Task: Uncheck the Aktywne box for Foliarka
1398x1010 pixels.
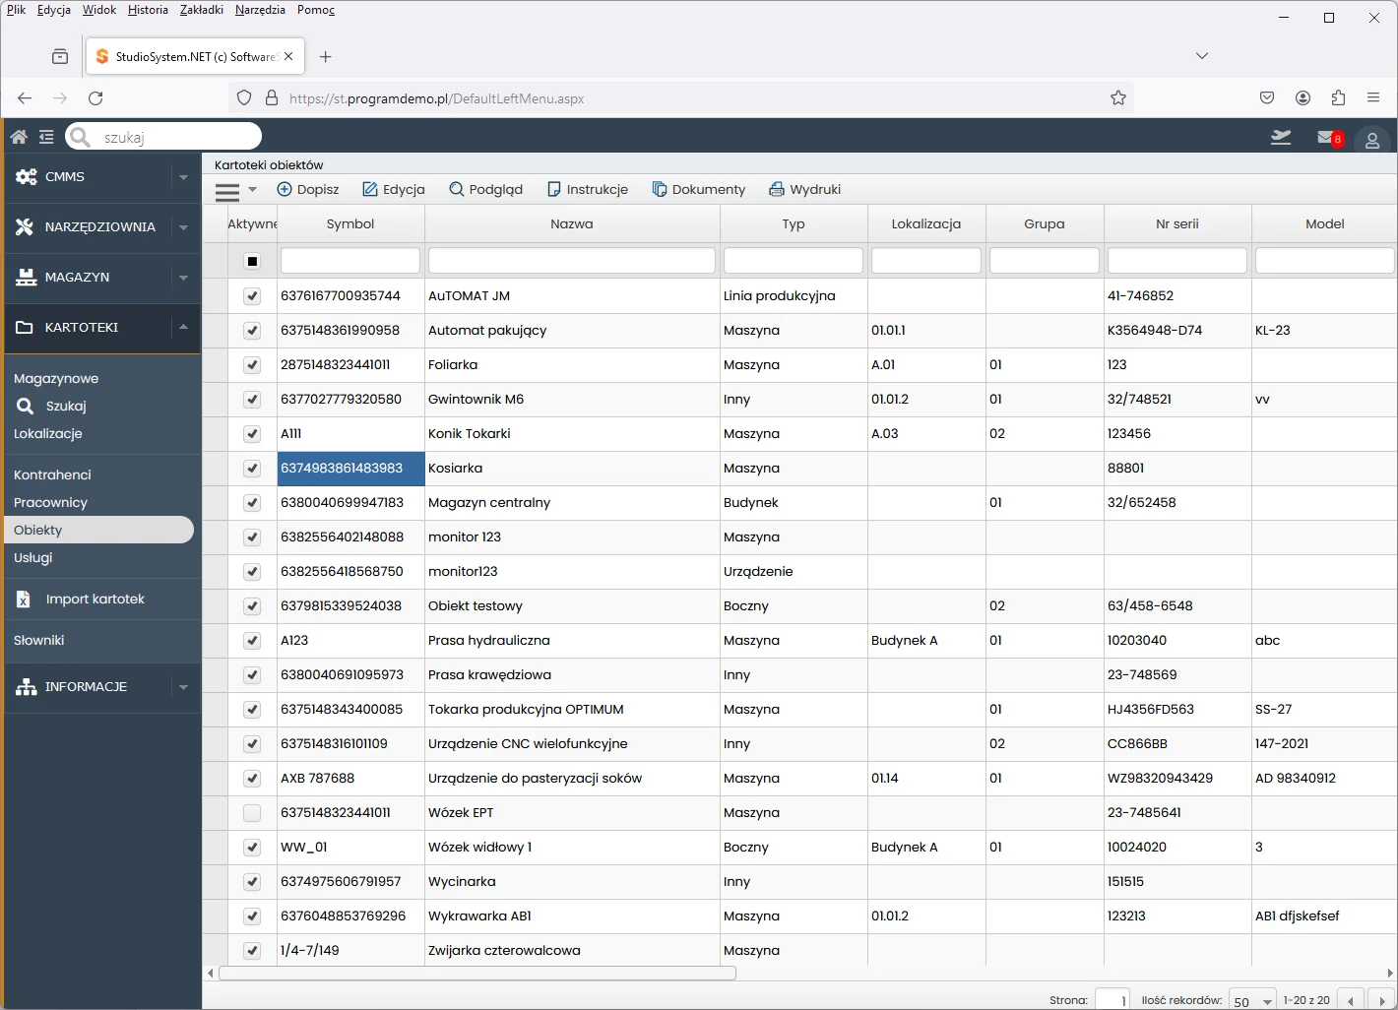Action: (x=252, y=365)
